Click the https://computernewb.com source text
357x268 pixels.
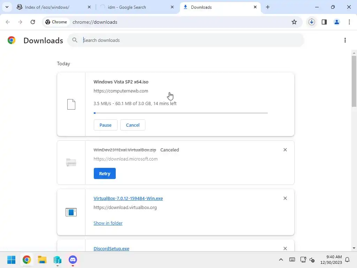pos(121,91)
